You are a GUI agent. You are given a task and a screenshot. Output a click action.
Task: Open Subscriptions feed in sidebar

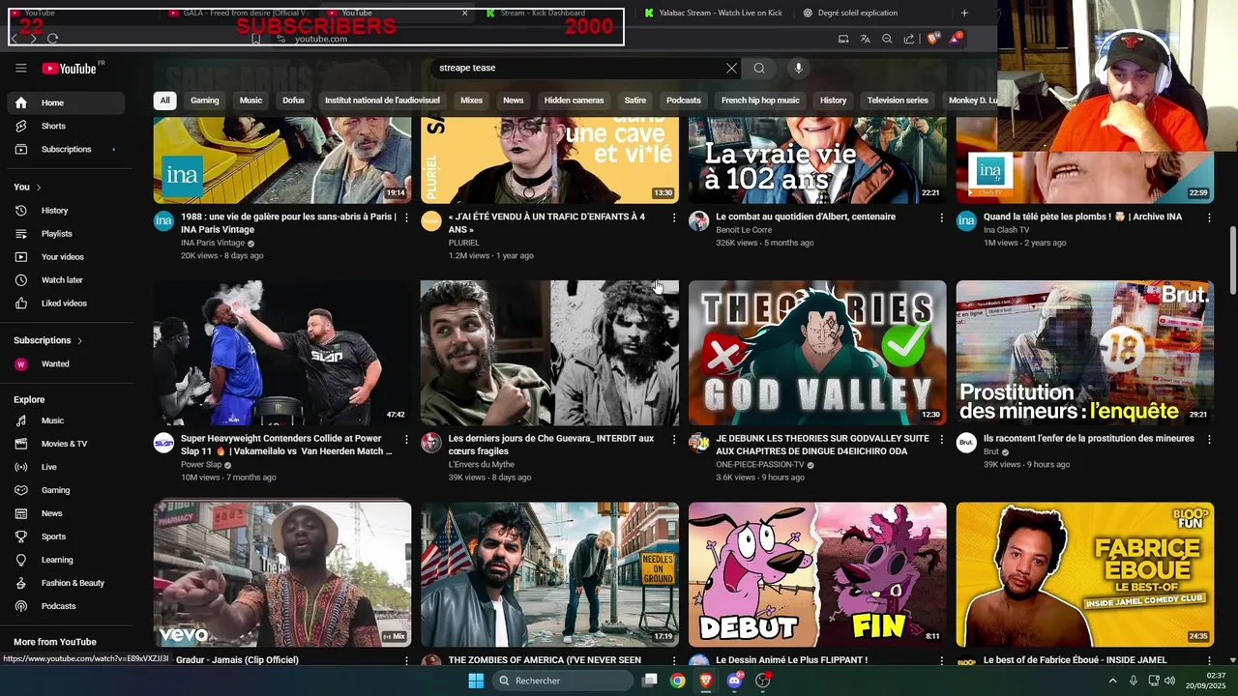tap(66, 149)
